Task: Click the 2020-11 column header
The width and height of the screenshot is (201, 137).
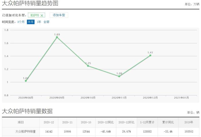Action: click(x=67, y=122)
